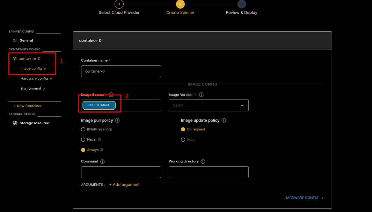
Task: Click the Command input field
Action: (121, 172)
